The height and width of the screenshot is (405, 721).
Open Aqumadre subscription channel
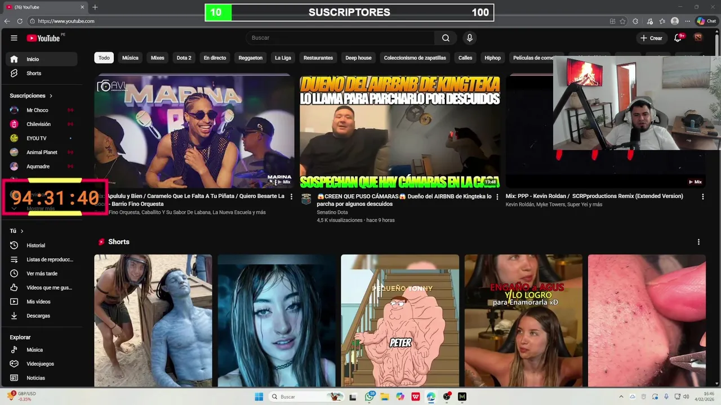(42, 166)
